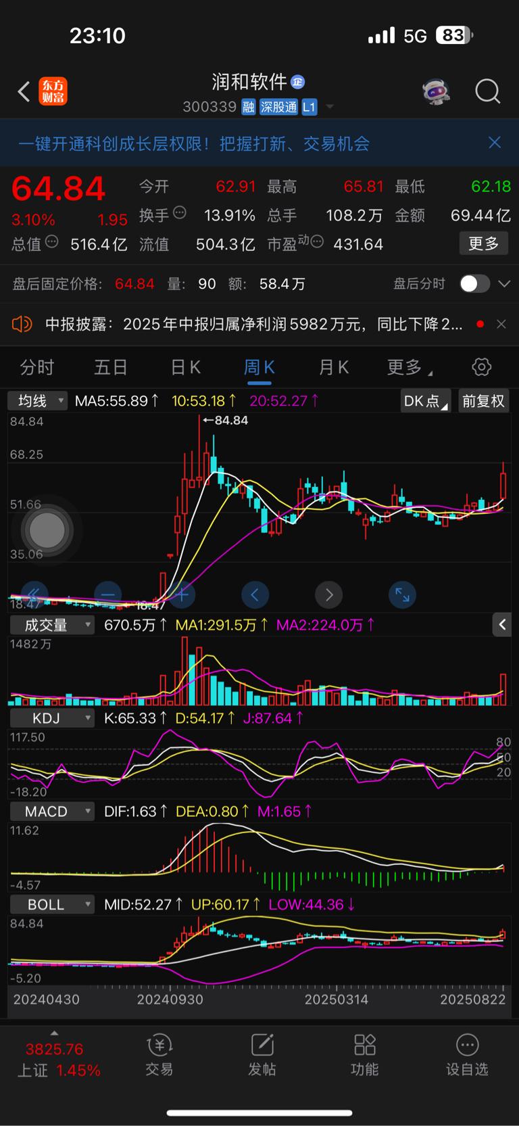The height and width of the screenshot is (1126, 519).
Task: Tap the 换手 info icon
Action: tap(180, 212)
